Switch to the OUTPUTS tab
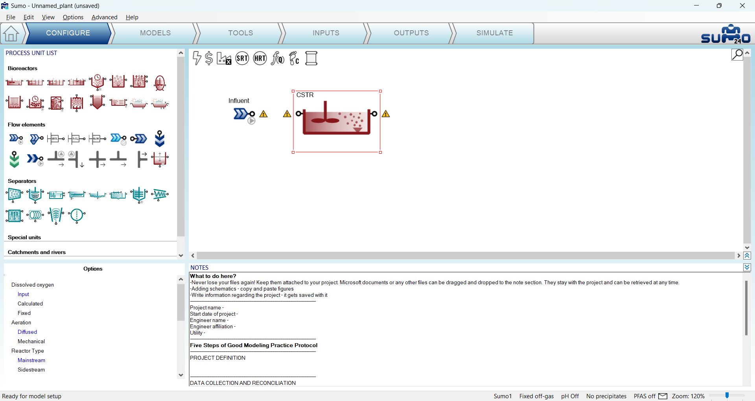The height and width of the screenshot is (401, 755). point(411,33)
